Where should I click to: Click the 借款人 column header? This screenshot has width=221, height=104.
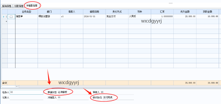tap(72, 12)
